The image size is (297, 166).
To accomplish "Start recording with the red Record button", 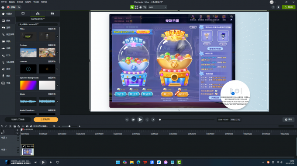I will click(11, 7).
